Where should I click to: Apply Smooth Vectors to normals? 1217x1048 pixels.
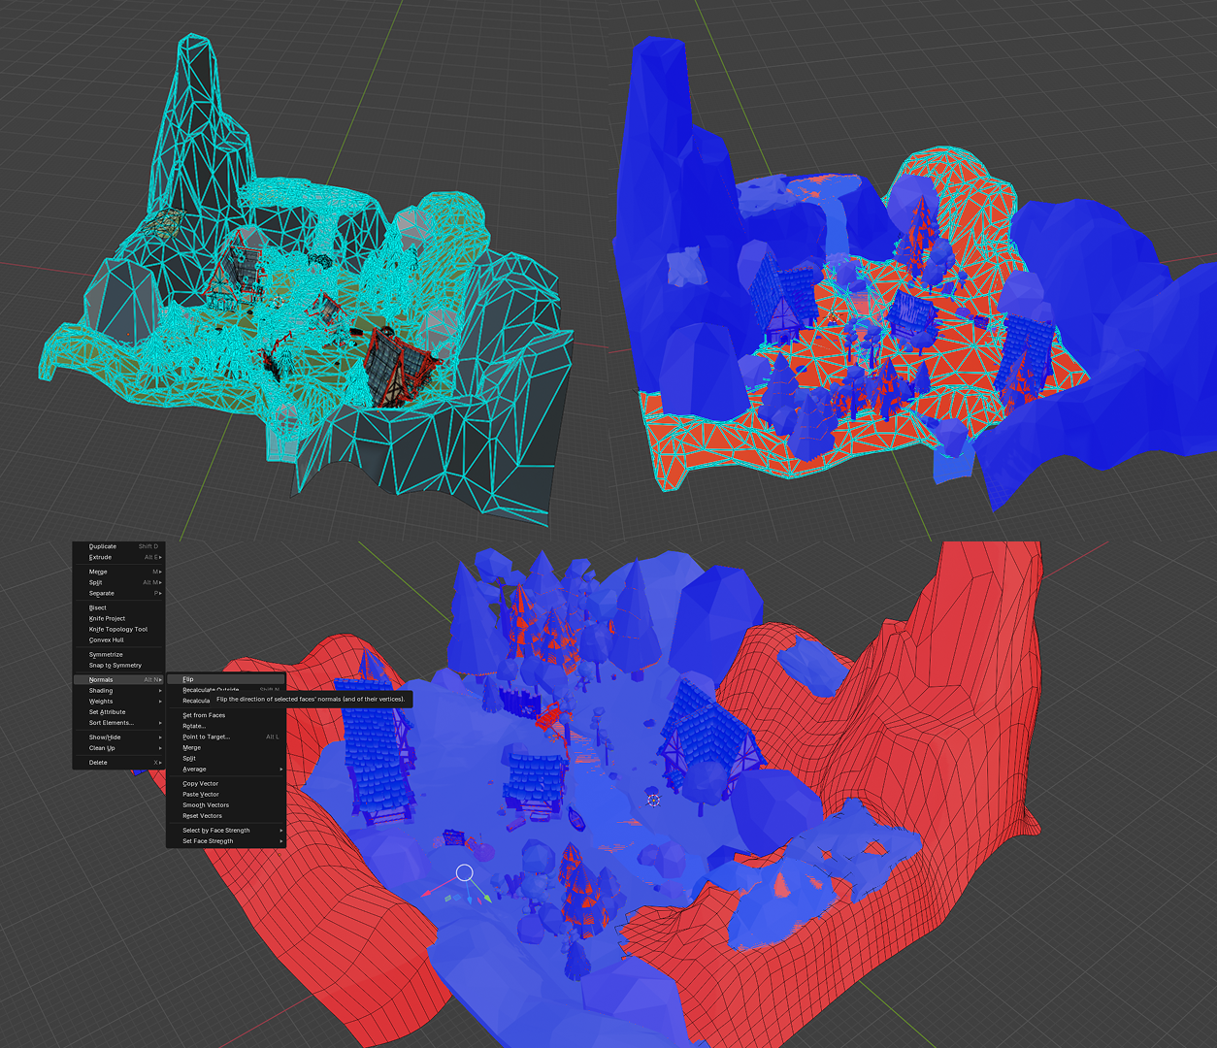(x=205, y=804)
